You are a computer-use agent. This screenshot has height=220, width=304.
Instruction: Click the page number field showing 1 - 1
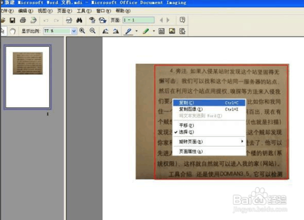[139, 20]
